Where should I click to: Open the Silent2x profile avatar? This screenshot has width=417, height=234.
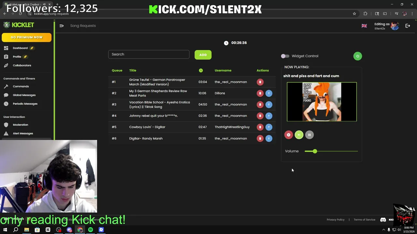click(395, 26)
